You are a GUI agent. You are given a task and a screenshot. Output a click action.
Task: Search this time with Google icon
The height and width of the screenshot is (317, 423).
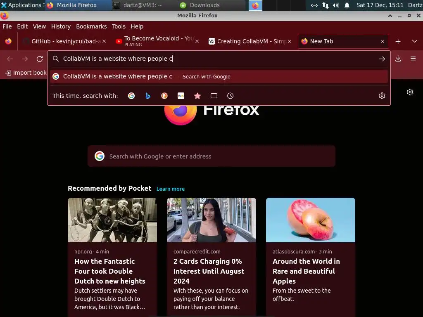tap(131, 96)
